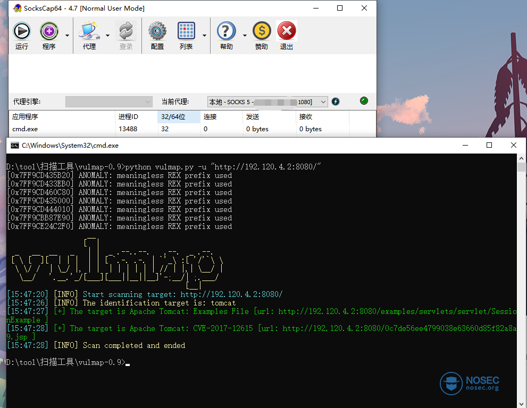The height and width of the screenshot is (408, 527).
Task: Click the cmd vertical scrollbar thumb
Action: coord(521,167)
